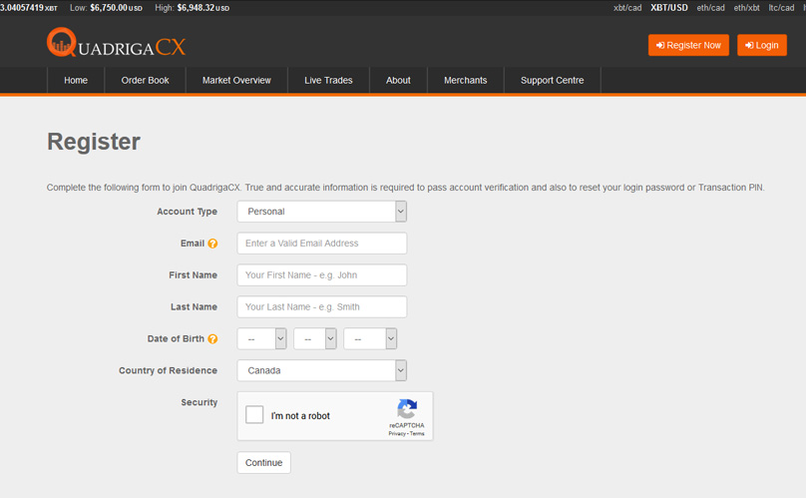806x498 pixels.
Task: Click the Email help question mark icon
Action: [212, 244]
